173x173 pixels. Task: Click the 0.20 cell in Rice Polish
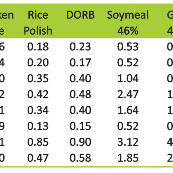click(38, 63)
